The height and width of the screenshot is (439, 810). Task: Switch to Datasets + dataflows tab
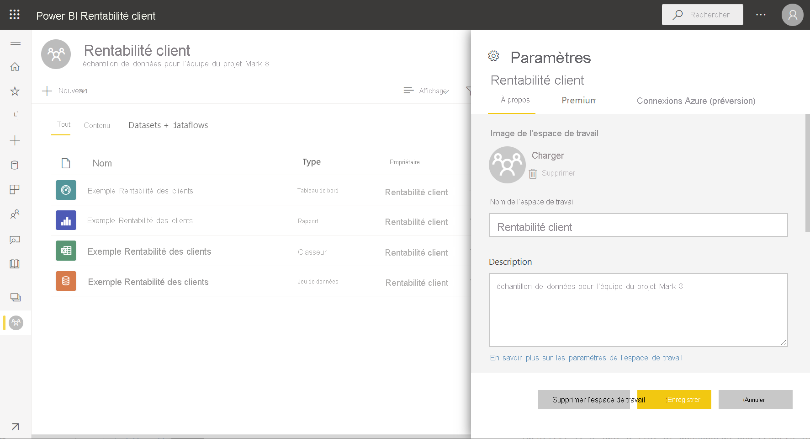168,125
